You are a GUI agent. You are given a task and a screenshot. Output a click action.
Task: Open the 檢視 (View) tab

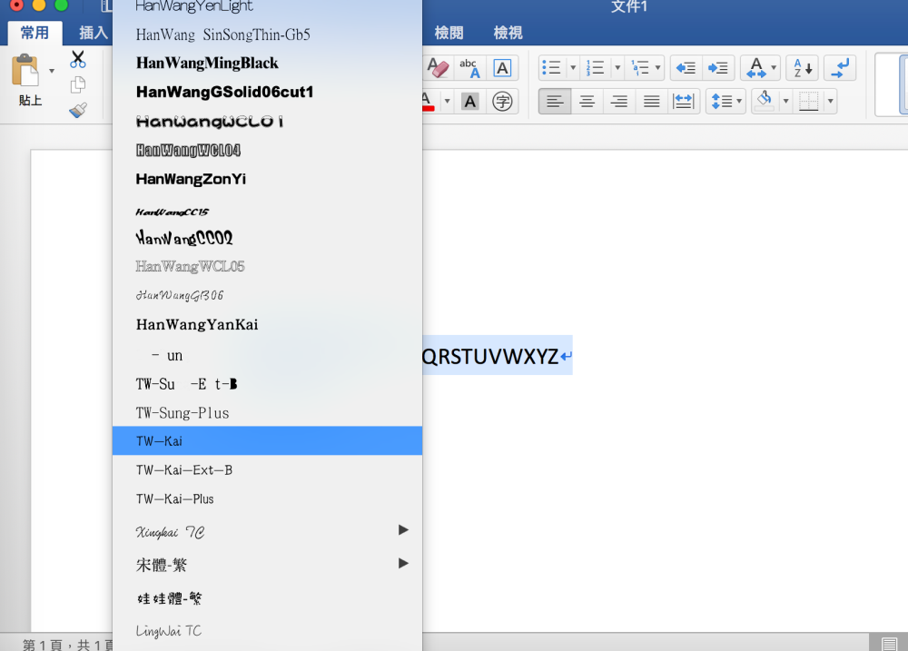click(508, 33)
